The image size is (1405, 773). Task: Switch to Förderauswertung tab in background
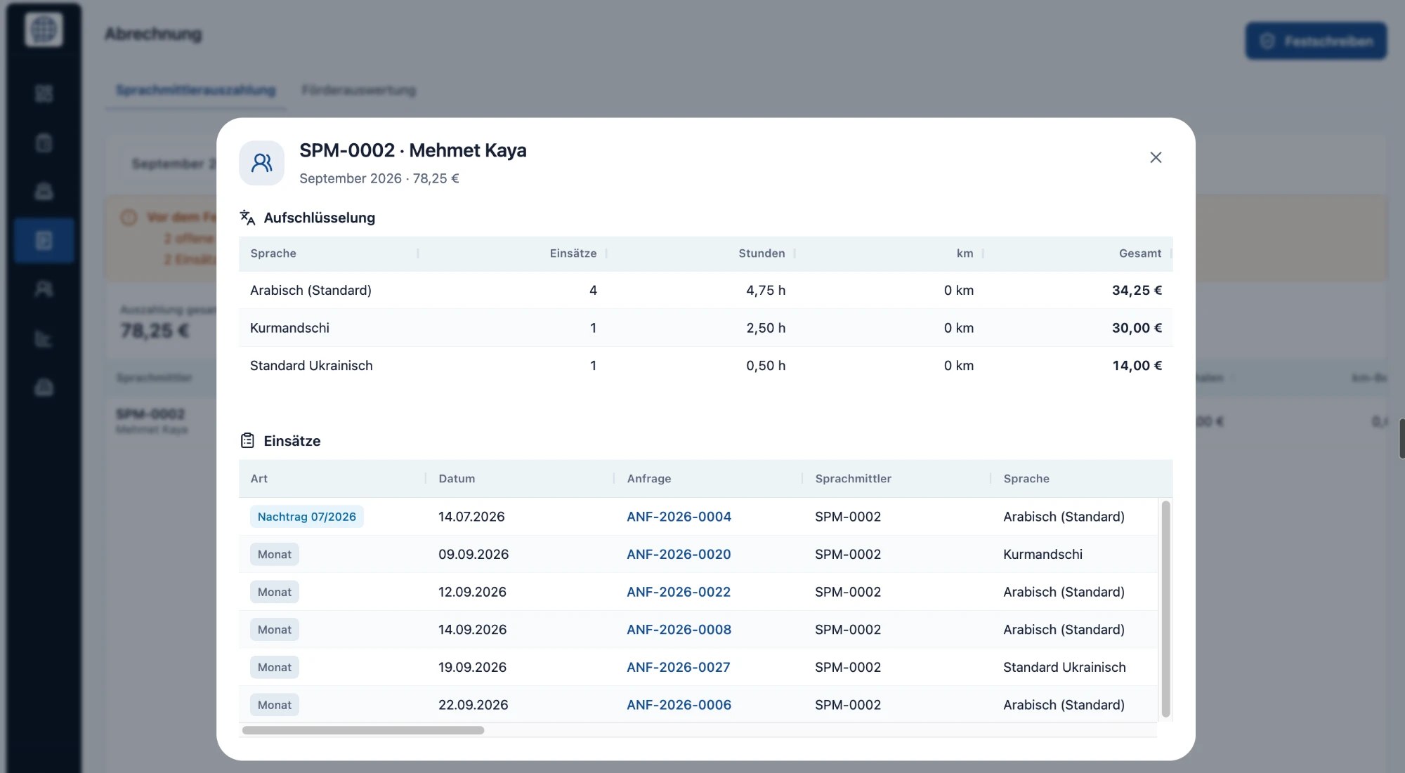[x=358, y=90]
